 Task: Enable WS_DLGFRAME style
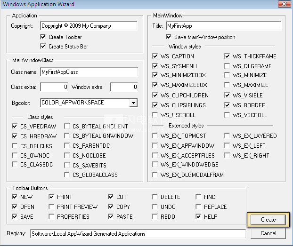pyautogui.click(x=227, y=66)
